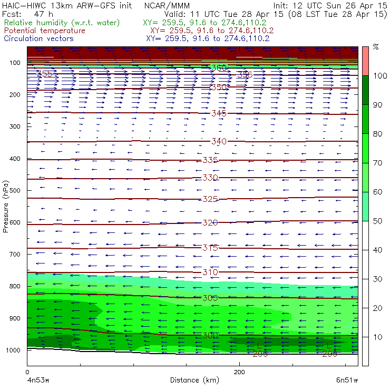Click the 'HAIC-HIWC 13km ARW-GFS init' title
Viewport: 390px width, 390px height.
67,5
